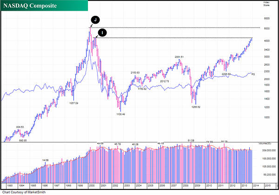Select the J marker at the 2000 peak
Image resolution: width=279 pixels, height=195 pixels.
pyautogui.click(x=95, y=20)
